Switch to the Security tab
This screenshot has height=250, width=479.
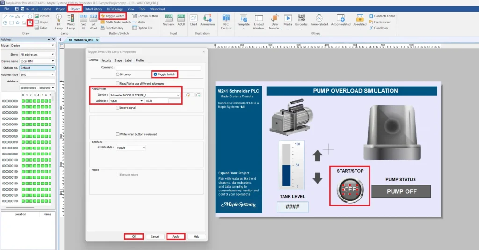coord(106,60)
